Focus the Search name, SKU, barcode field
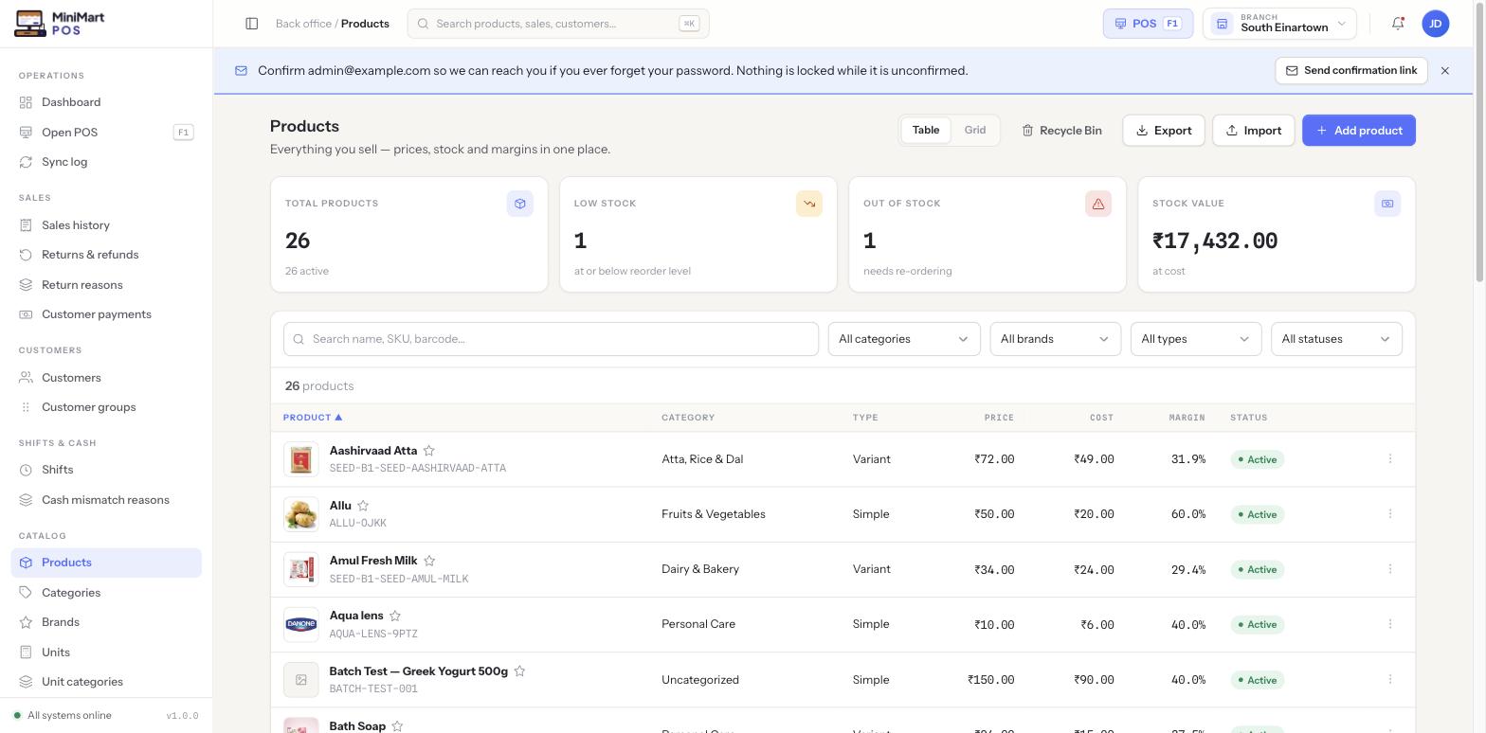The image size is (1486, 733). 551,339
